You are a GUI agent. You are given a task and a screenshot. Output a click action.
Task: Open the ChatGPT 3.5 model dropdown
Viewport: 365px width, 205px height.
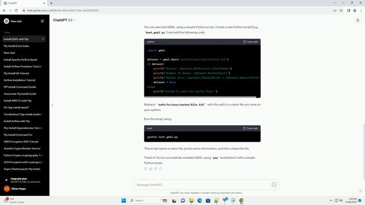coord(64,20)
